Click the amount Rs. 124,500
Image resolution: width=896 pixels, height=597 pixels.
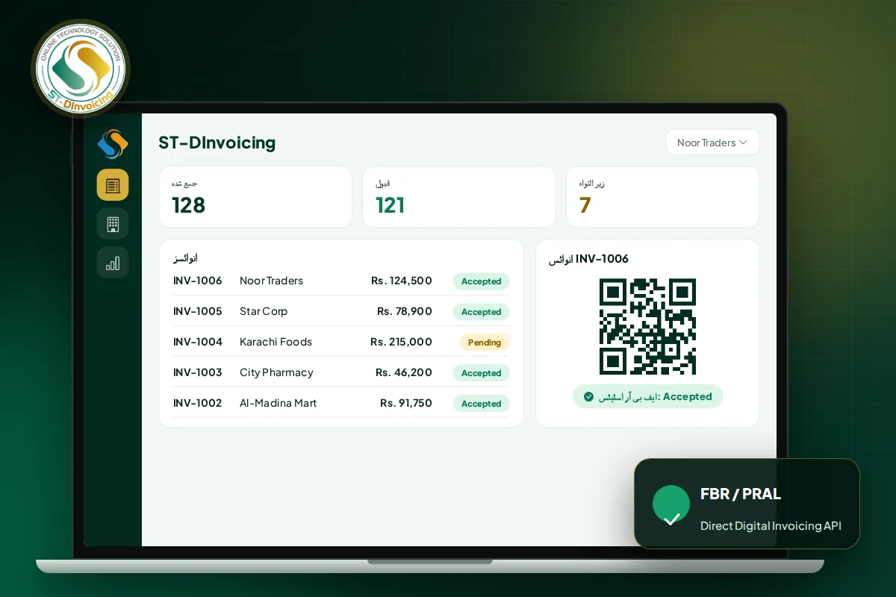pyautogui.click(x=402, y=281)
